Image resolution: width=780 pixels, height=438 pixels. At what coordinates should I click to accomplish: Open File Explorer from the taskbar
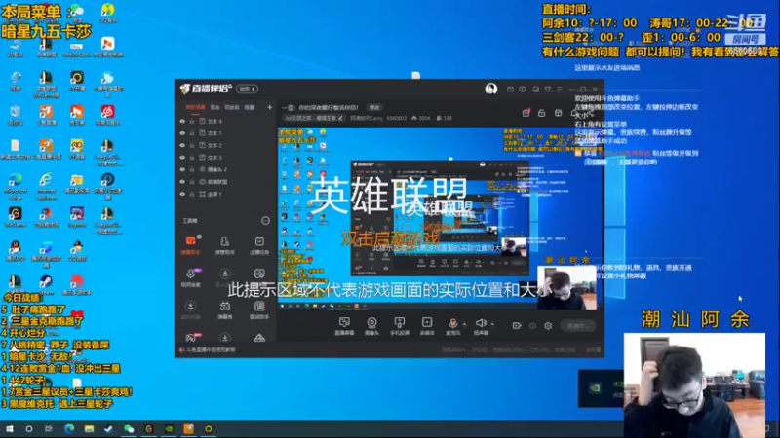coord(89,429)
